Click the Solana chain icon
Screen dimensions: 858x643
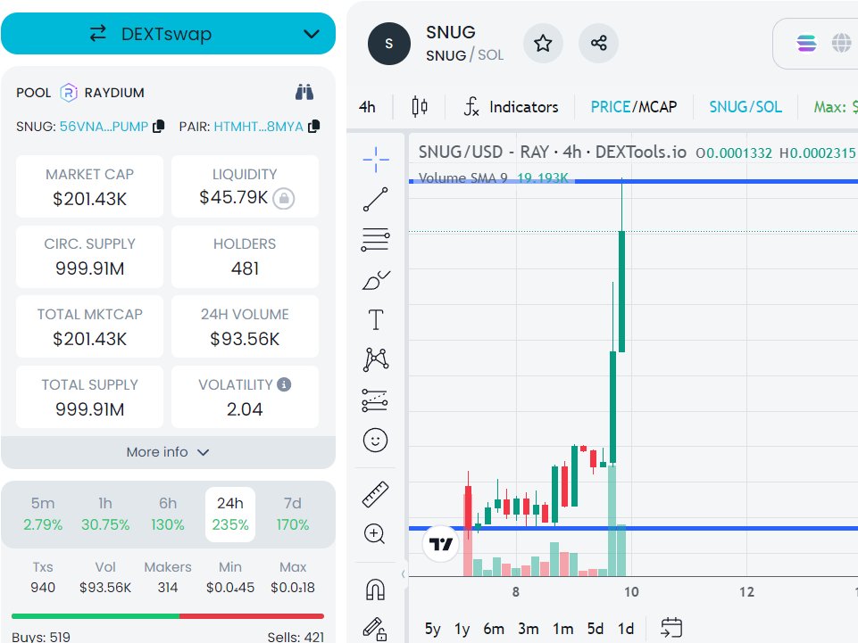coord(806,43)
